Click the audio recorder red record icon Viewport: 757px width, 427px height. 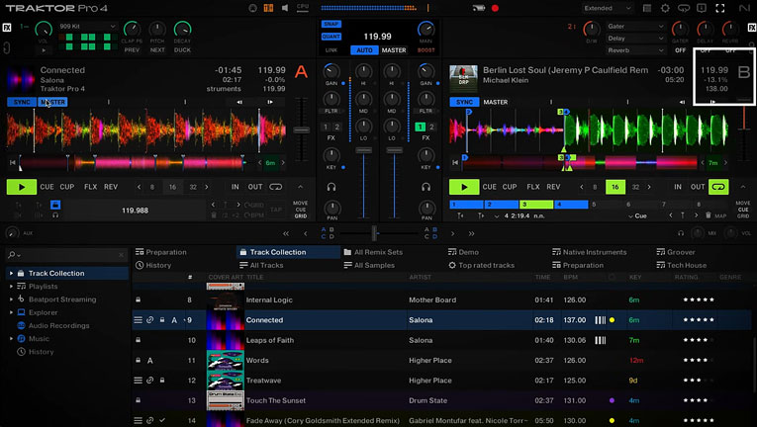click(495, 8)
